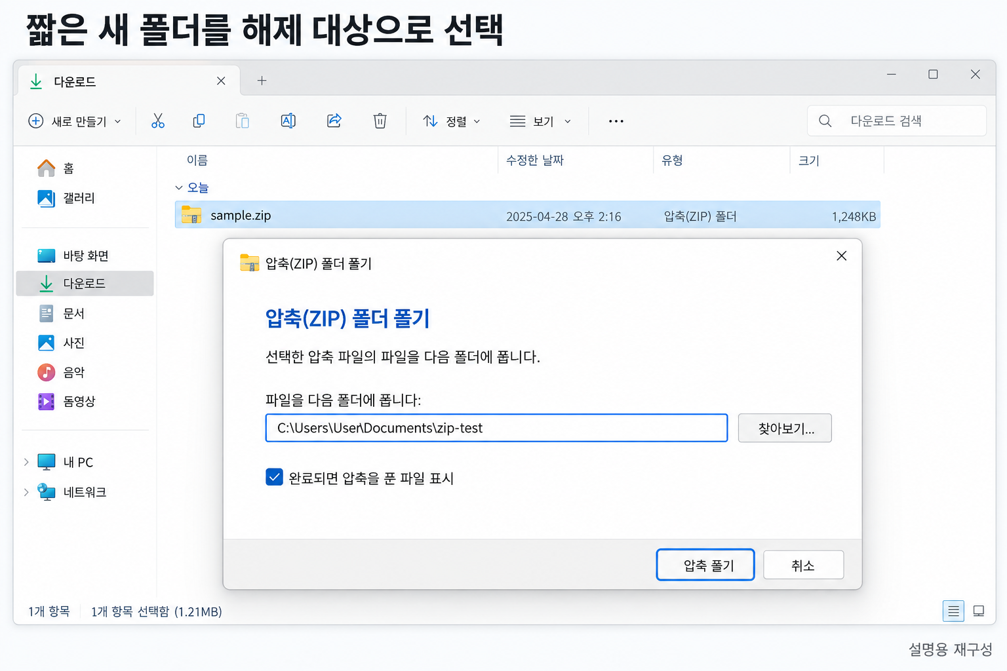Viewport: 1007px width, 671px height.
Task: Collapse the 오늘 group
Action: click(x=179, y=187)
